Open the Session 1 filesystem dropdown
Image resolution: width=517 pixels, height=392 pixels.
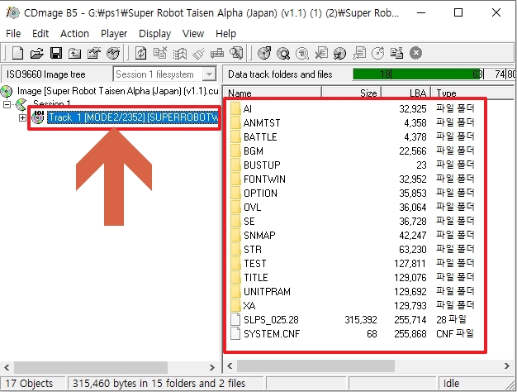pyautogui.click(x=209, y=74)
